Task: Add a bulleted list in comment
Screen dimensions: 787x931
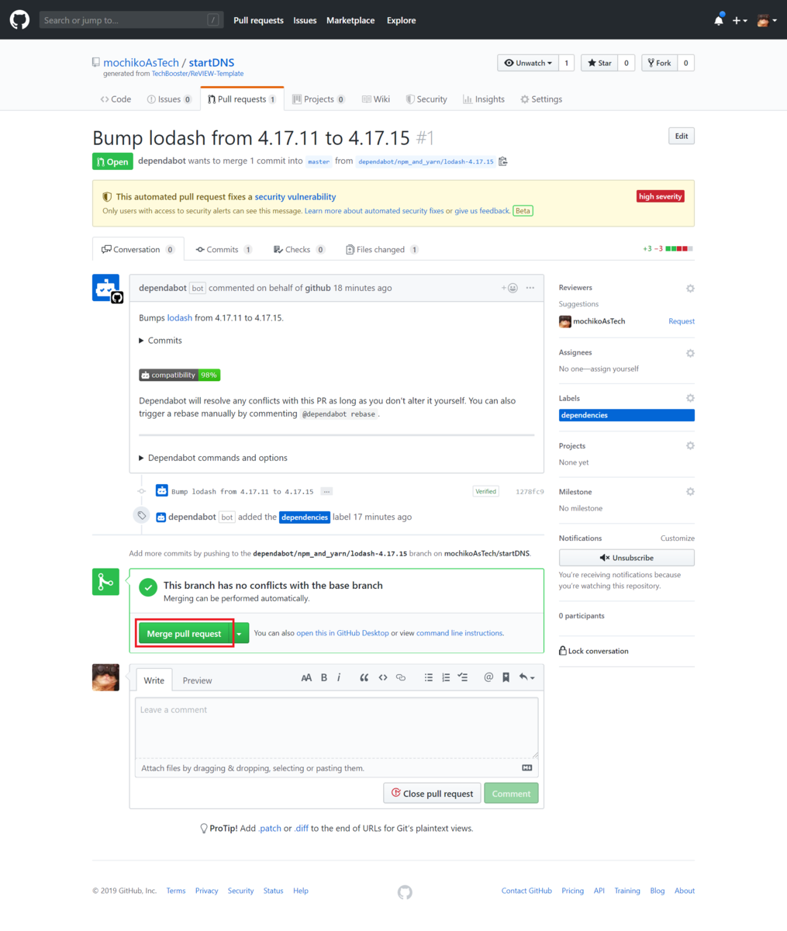Action: tap(428, 677)
